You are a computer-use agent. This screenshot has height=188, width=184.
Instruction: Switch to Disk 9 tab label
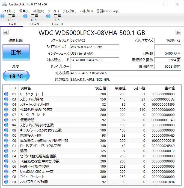pyautogui.click(x=35, y=24)
